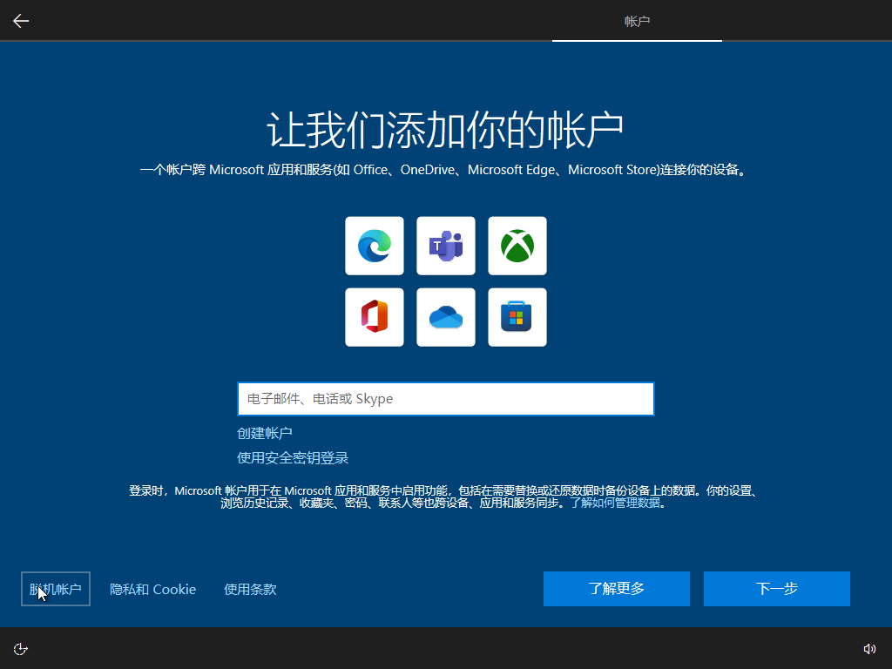Click the 下一步 button
Screen dimensions: 892x669
(x=777, y=589)
